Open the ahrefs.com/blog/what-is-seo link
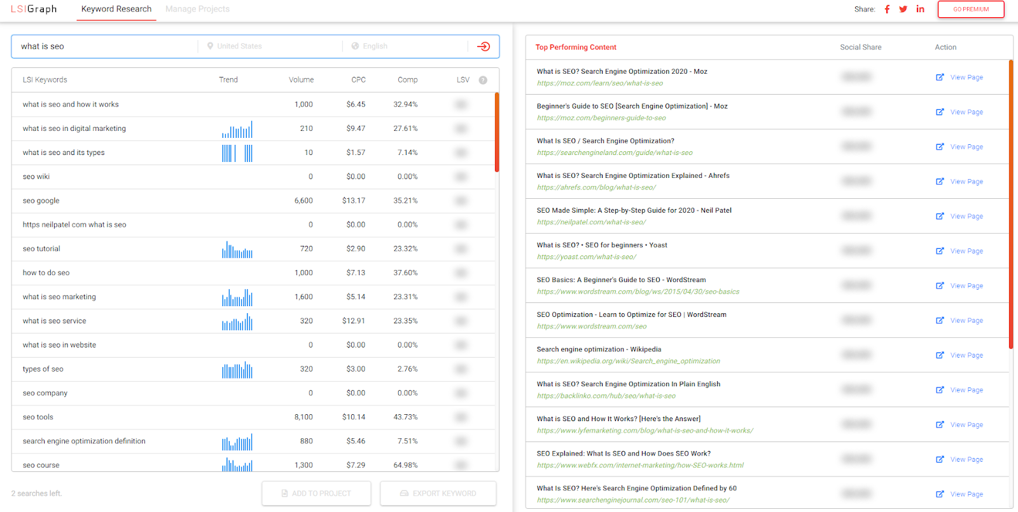This screenshot has height=512, width=1018. tap(596, 187)
